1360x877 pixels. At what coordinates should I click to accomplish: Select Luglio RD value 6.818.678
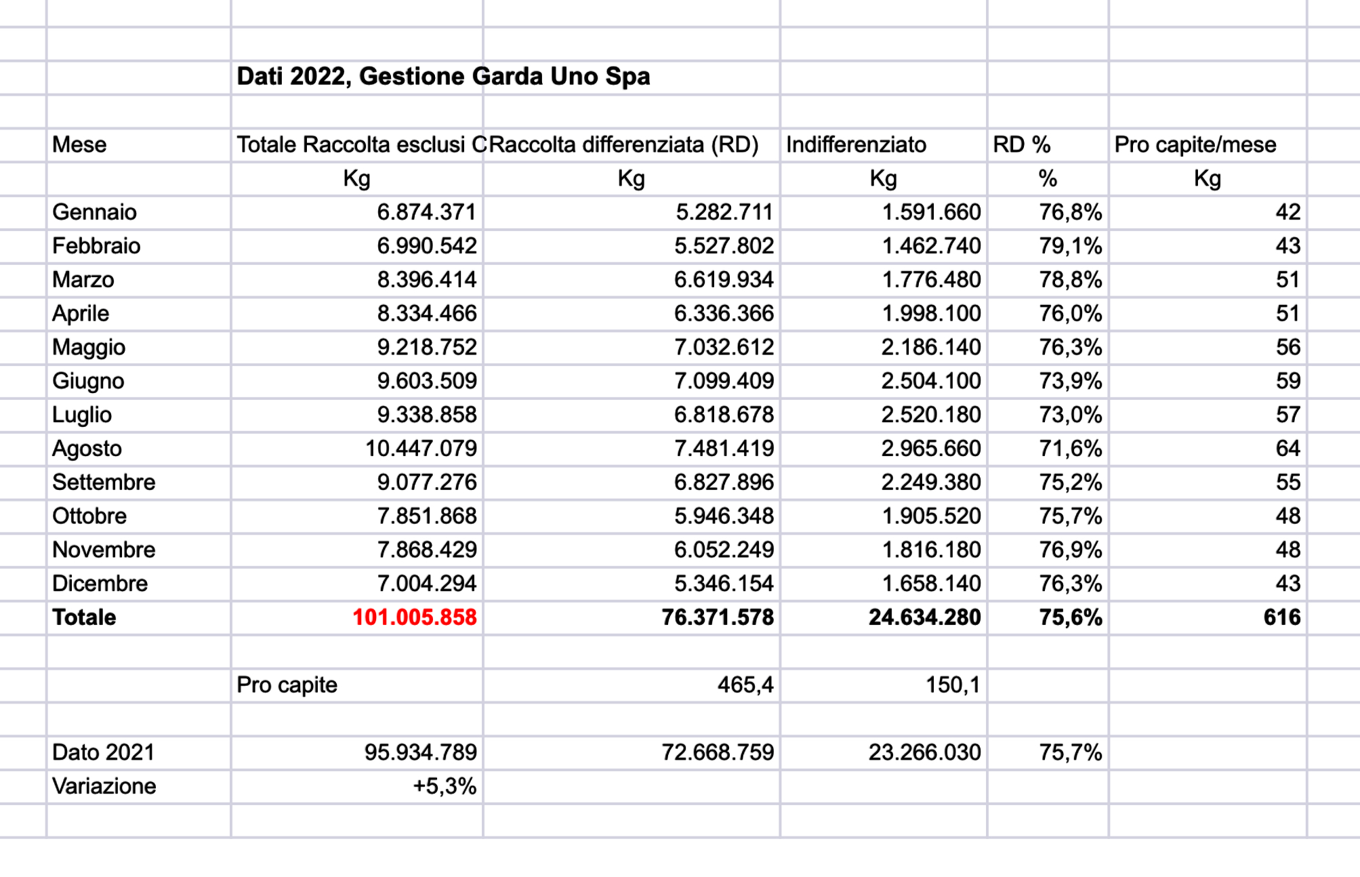724,415
